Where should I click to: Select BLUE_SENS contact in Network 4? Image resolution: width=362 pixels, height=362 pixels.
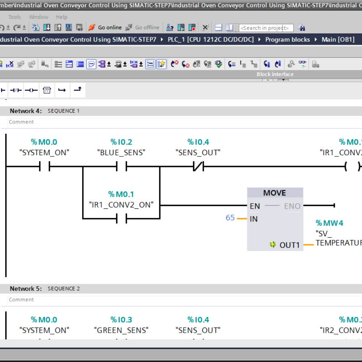click(121, 166)
